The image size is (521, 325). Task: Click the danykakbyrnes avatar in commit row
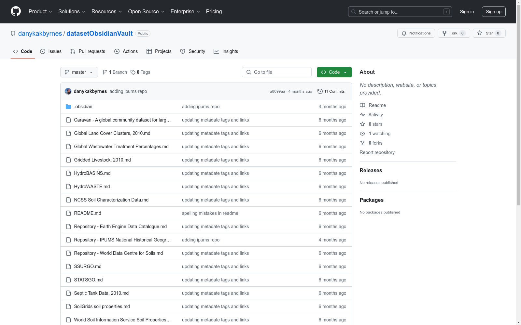pos(68,91)
